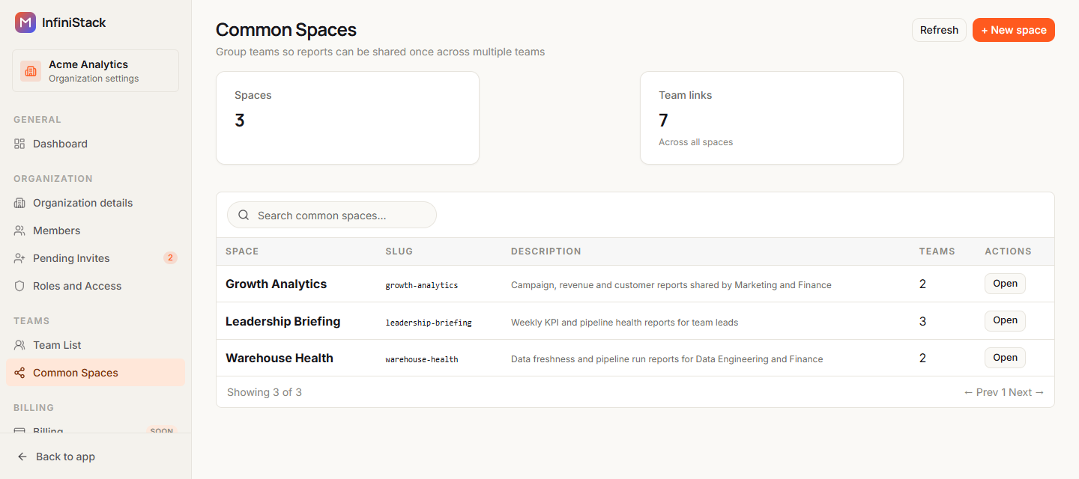Click the Back to app arrow icon
Screen dimensions: 1079x479
pos(22,457)
